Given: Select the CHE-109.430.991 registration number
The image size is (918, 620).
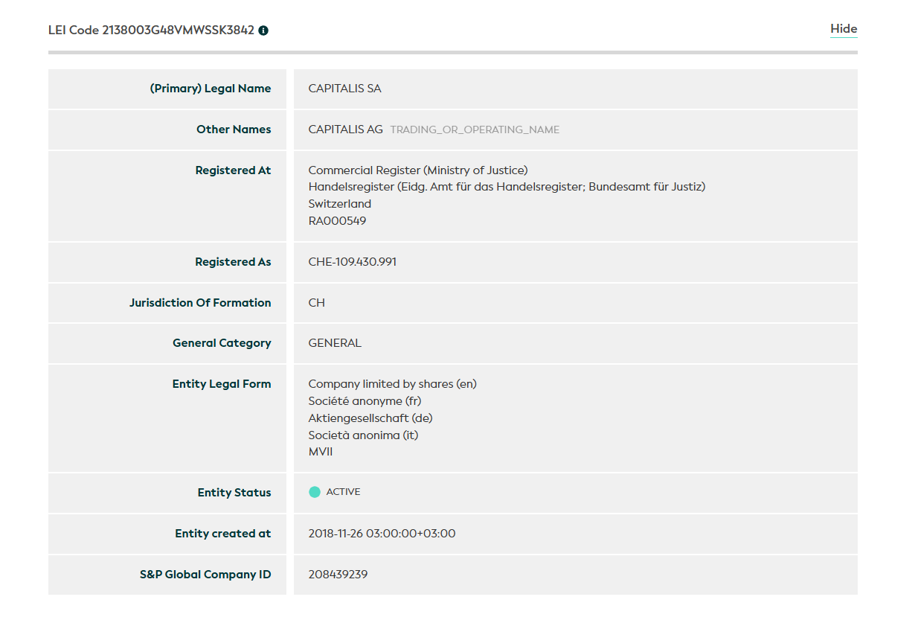Looking at the screenshot, I should 352,262.
